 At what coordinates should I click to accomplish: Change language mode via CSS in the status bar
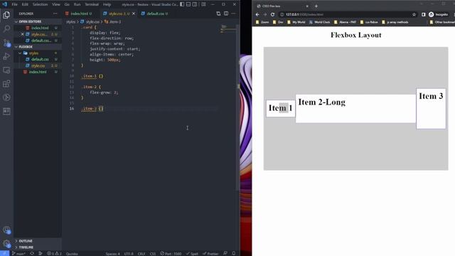[153, 253]
